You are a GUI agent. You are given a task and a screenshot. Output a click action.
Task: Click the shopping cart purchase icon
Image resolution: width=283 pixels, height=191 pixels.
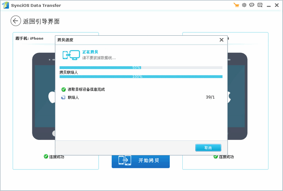[236, 5]
